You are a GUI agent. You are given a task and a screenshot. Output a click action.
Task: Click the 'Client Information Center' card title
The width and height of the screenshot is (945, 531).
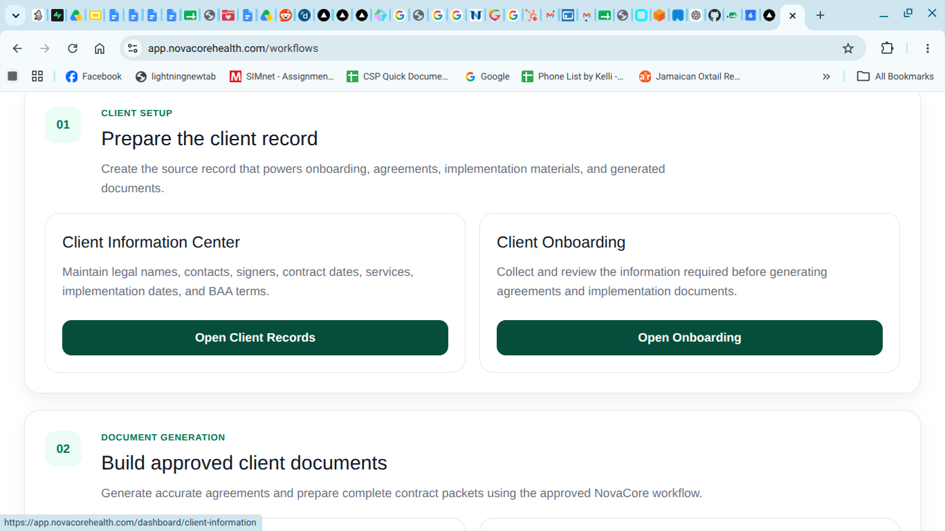click(151, 242)
